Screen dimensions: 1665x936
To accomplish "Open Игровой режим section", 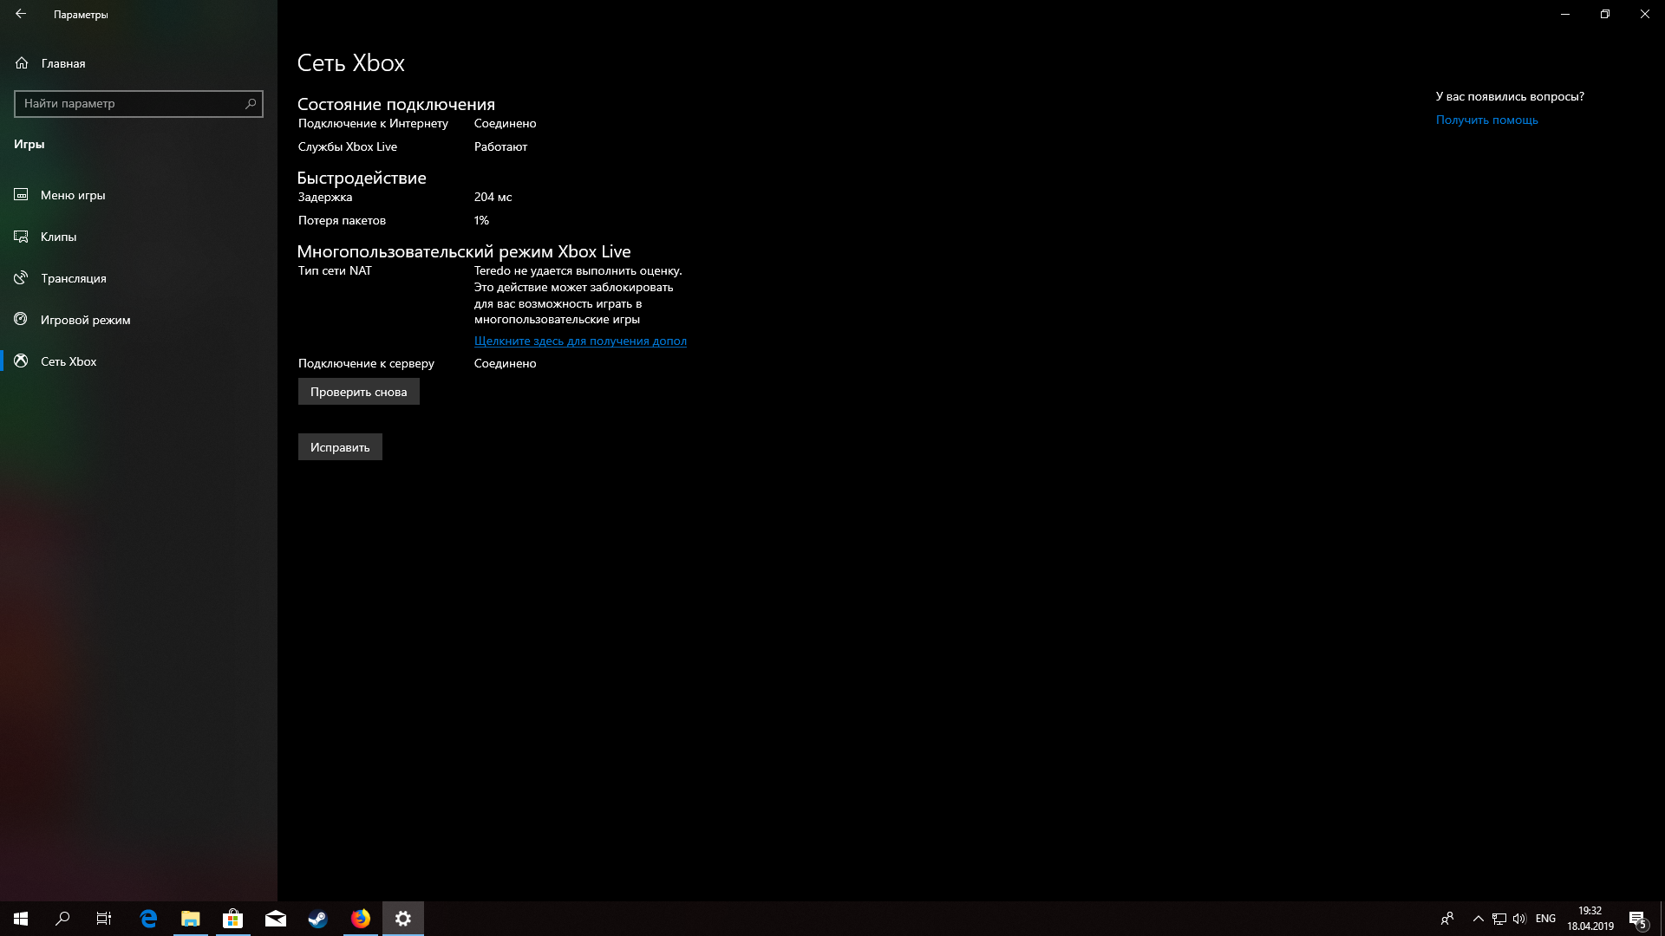I will pos(139,320).
